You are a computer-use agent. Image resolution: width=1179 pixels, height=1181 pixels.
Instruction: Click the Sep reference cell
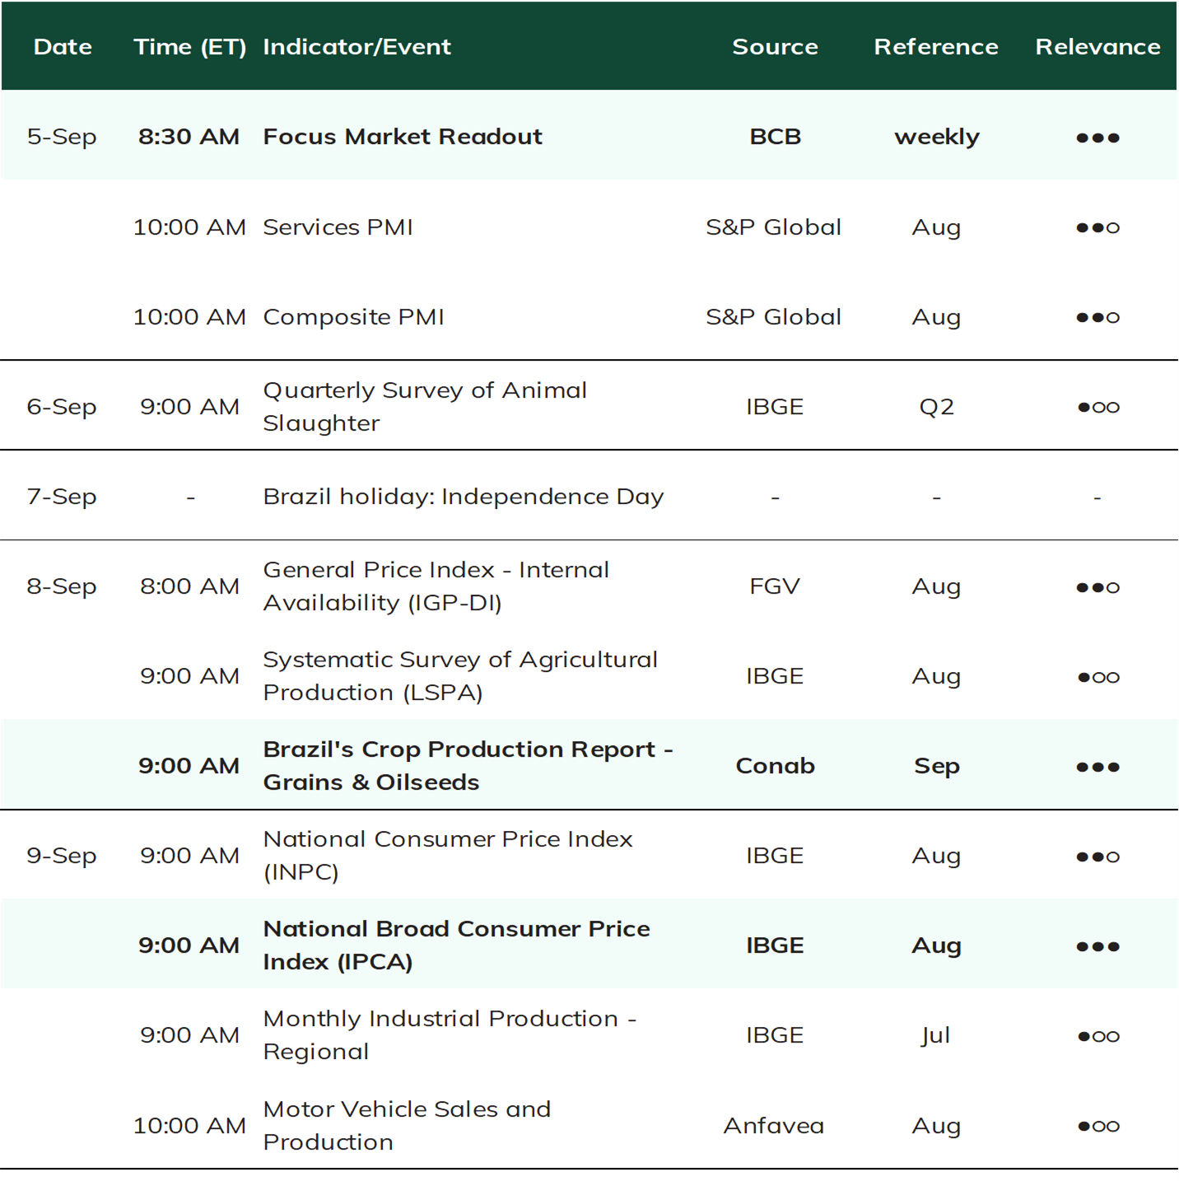tap(937, 766)
